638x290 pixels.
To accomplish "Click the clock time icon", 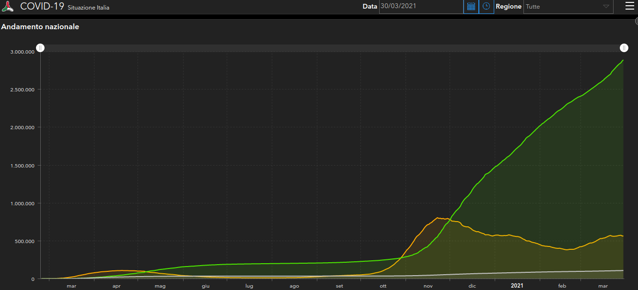I will [487, 7].
